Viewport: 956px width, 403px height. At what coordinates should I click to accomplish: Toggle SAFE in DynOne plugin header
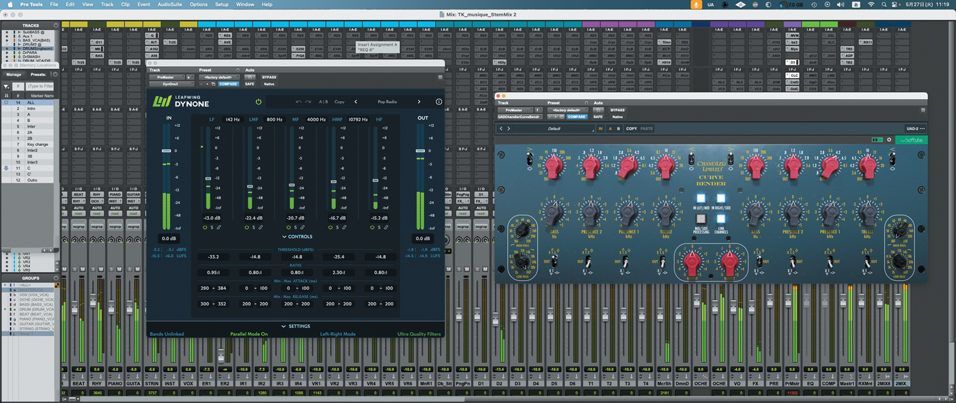pyautogui.click(x=249, y=84)
